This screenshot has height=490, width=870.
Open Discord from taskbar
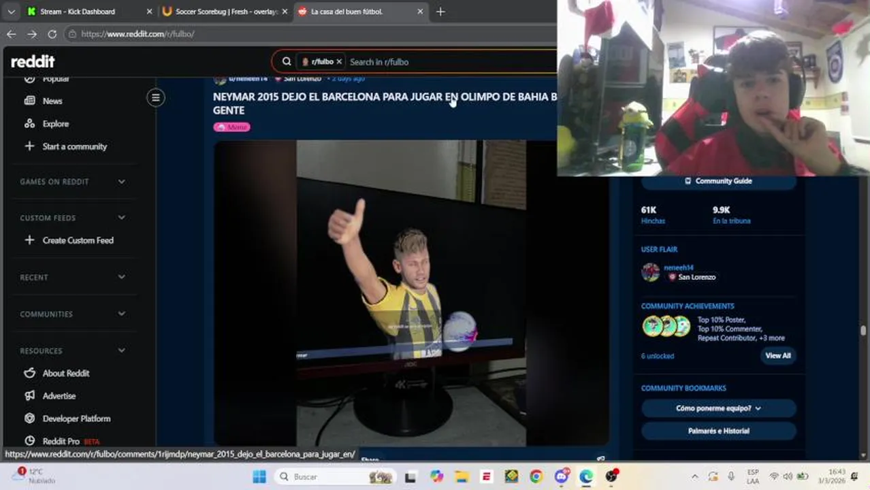pos(562,476)
